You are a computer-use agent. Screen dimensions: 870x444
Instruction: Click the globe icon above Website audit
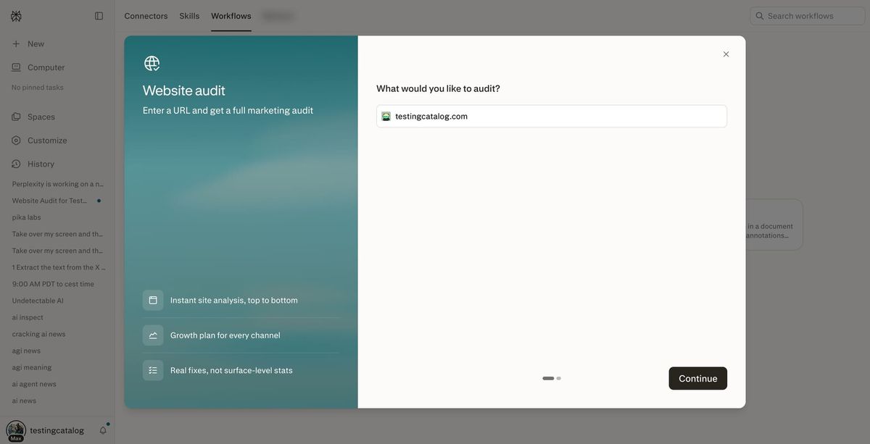(152, 64)
